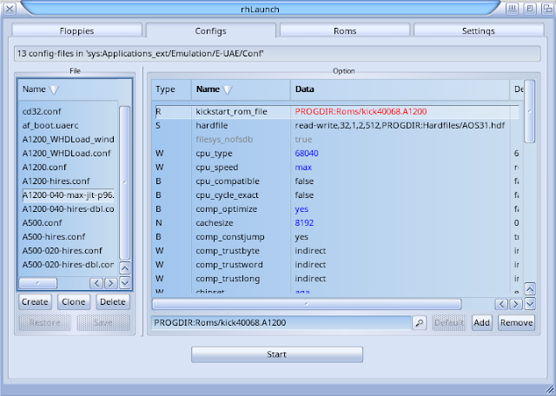Switch to the Floppies tab
Viewport: 556px width, 396px height.
[76, 31]
